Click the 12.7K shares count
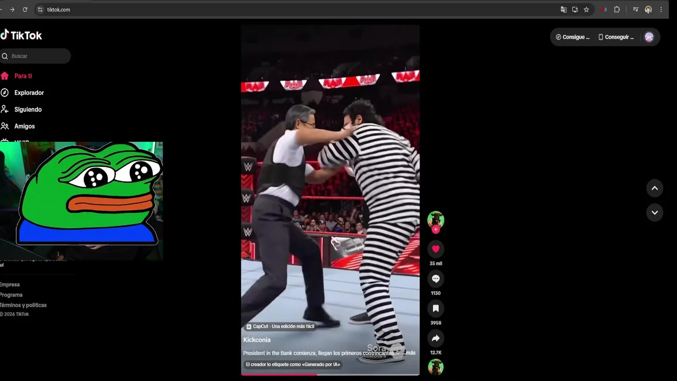The image size is (677, 381). point(436,352)
